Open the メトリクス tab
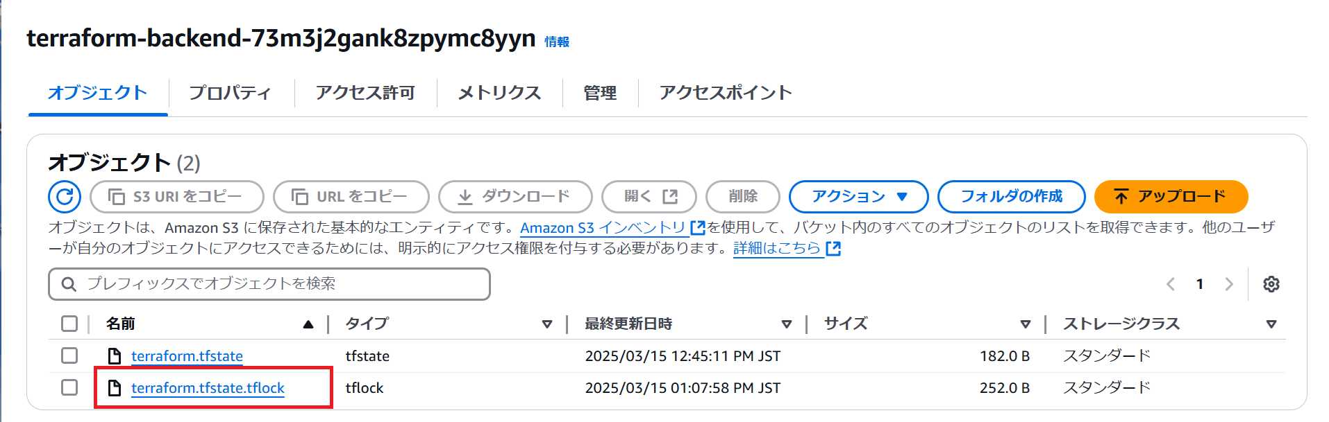This screenshot has width=1329, height=422. point(499,93)
